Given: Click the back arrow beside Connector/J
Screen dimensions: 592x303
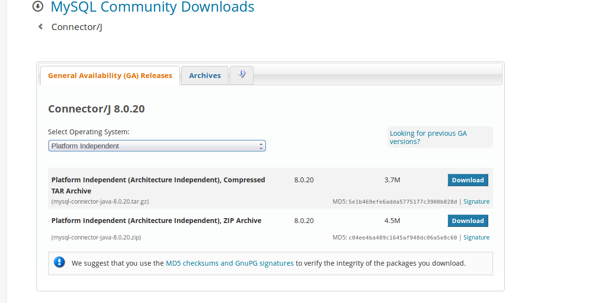Looking at the screenshot, I should [41, 27].
